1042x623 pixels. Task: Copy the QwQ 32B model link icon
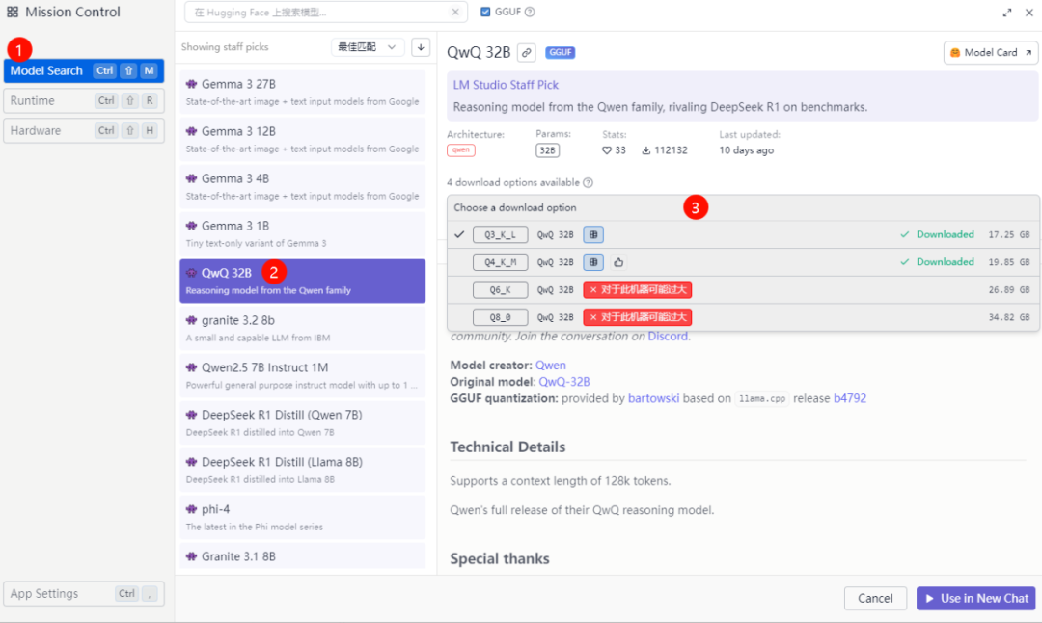[527, 52]
